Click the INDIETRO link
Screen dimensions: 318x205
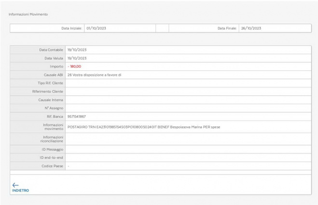[20, 190]
